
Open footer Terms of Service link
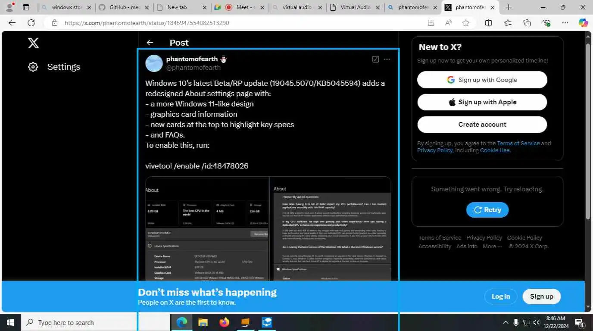[440, 237]
